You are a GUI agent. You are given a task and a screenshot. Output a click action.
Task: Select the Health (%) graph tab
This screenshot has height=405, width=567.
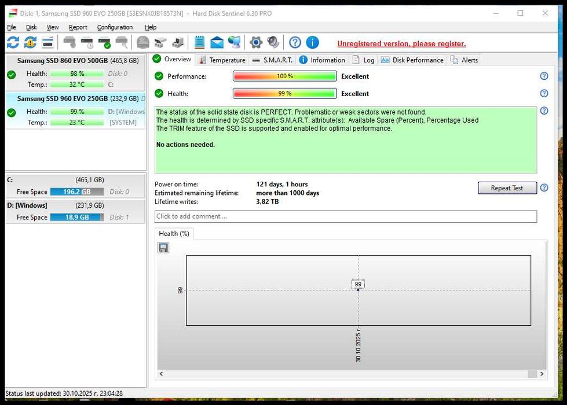pos(174,234)
